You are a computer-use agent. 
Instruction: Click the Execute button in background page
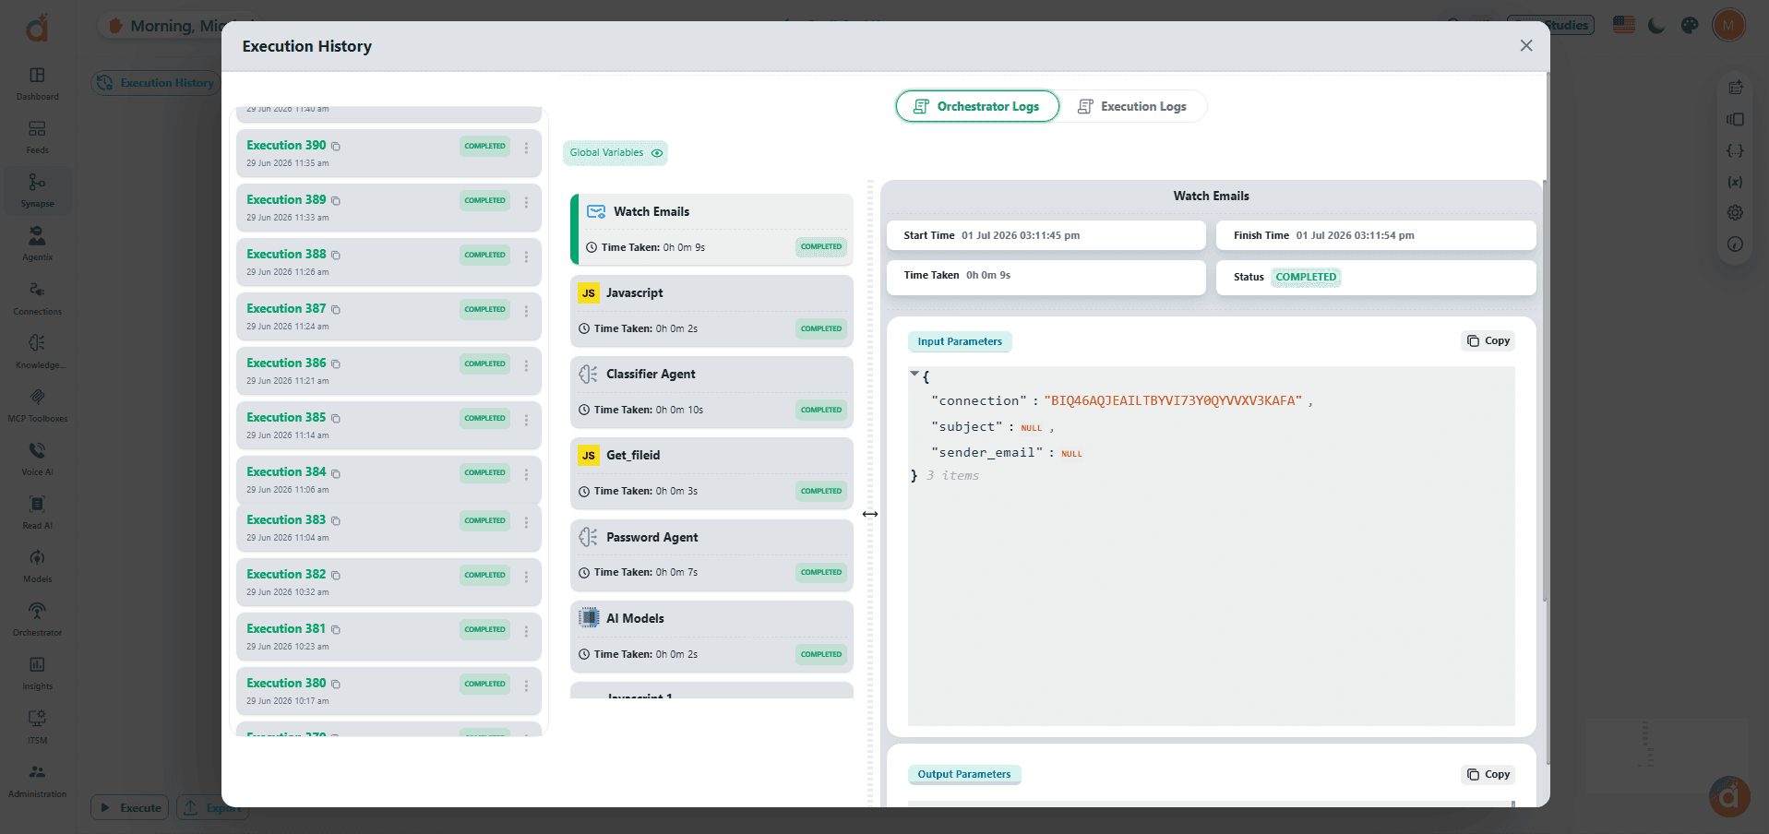click(130, 807)
